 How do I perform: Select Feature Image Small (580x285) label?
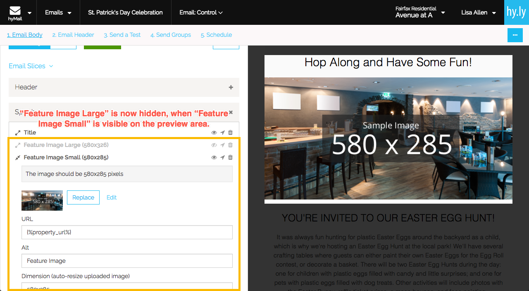click(x=66, y=158)
